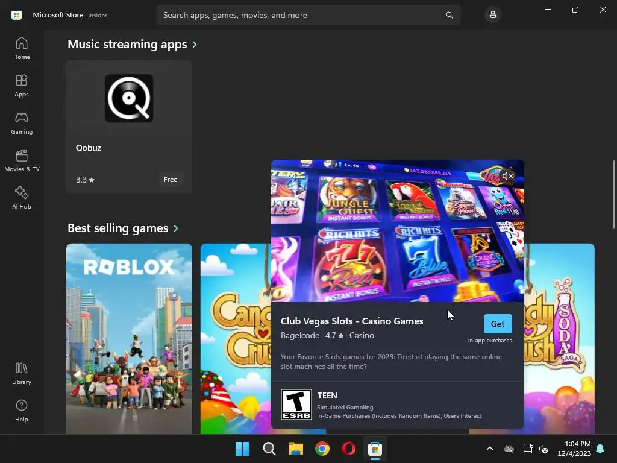
Task: Open Help in the sidebar
Action: 22,411
